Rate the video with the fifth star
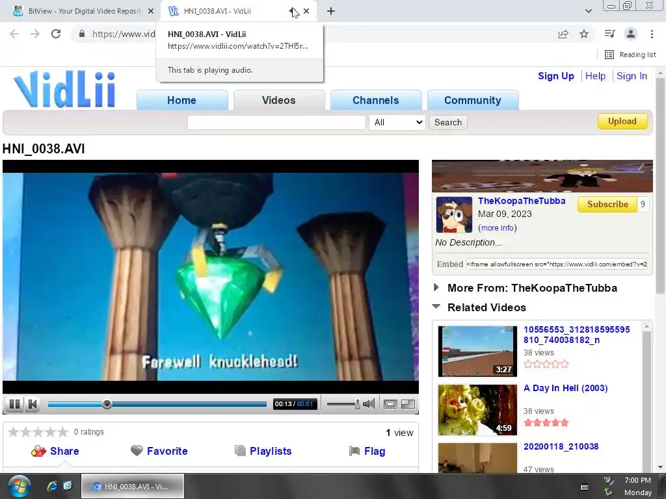 [63, 432]
